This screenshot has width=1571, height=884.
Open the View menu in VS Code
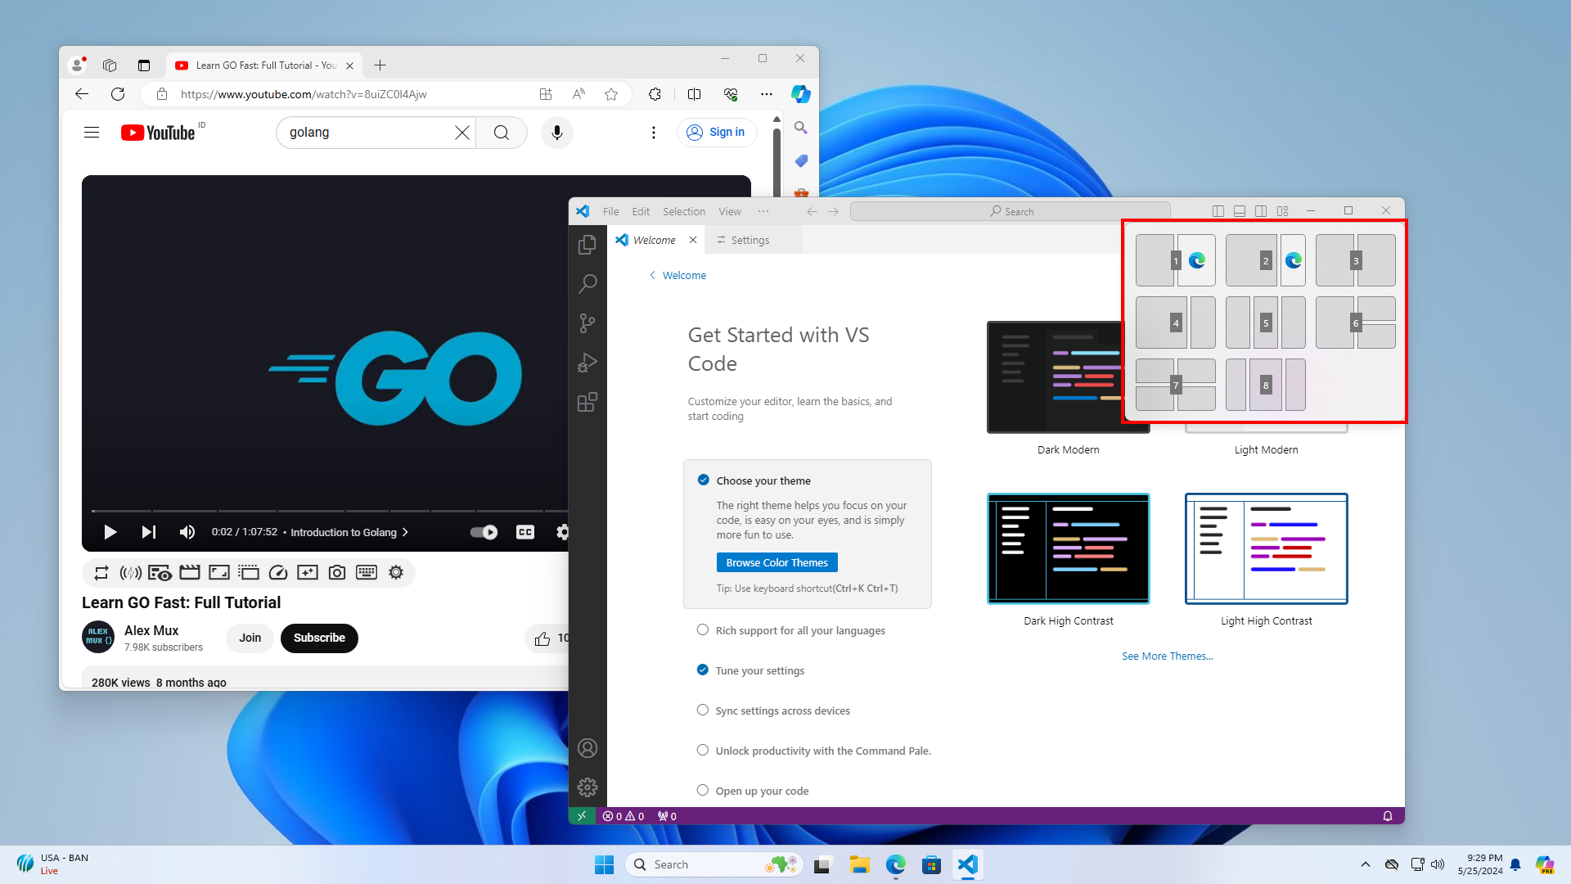(730, 211)
